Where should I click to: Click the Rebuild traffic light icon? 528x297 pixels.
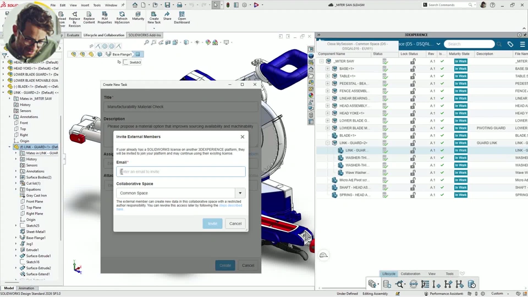tap(228, 5)
